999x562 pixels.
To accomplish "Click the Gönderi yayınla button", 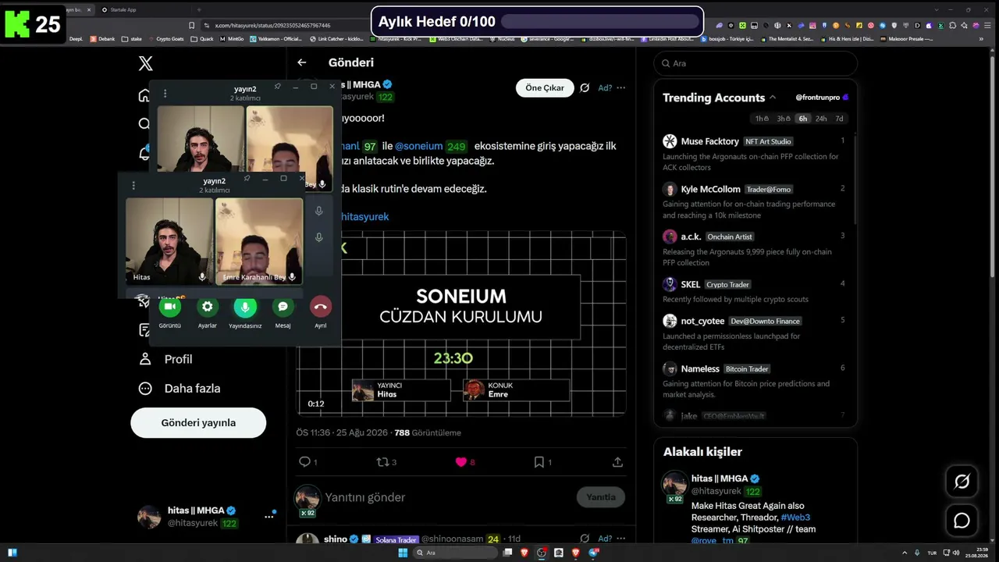I will [x=198, y=422].
